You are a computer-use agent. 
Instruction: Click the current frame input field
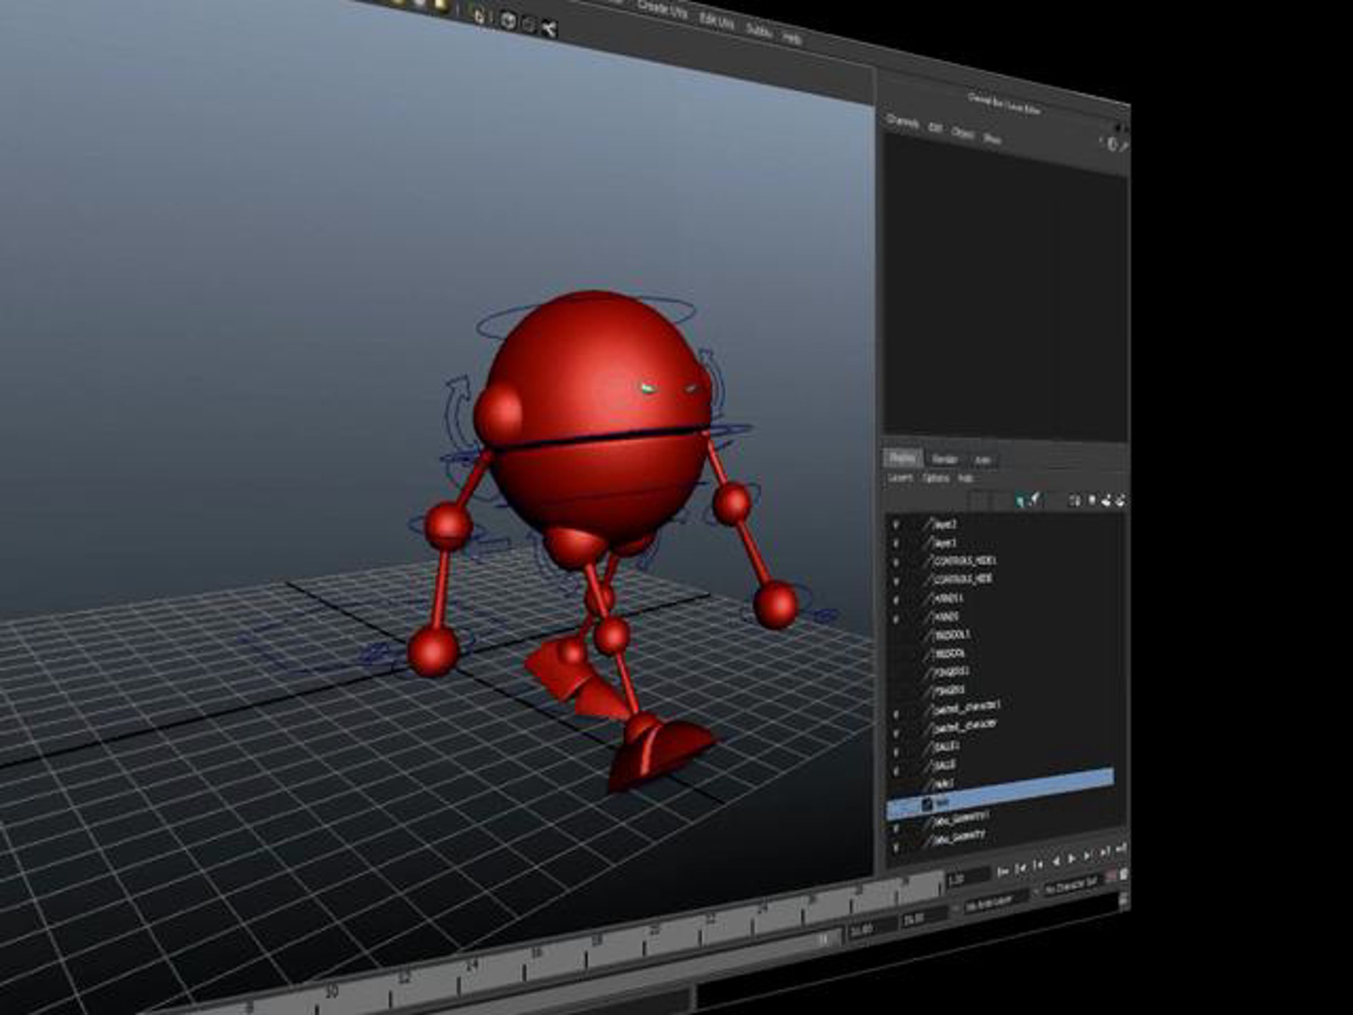coord(967,878)
